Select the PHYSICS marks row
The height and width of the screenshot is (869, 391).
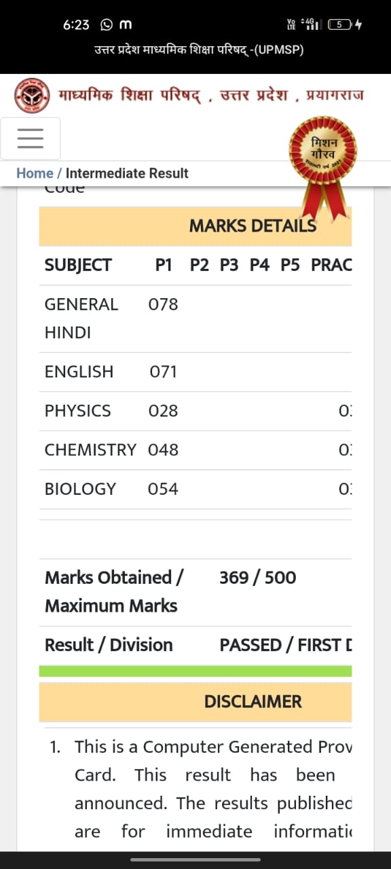195,411
